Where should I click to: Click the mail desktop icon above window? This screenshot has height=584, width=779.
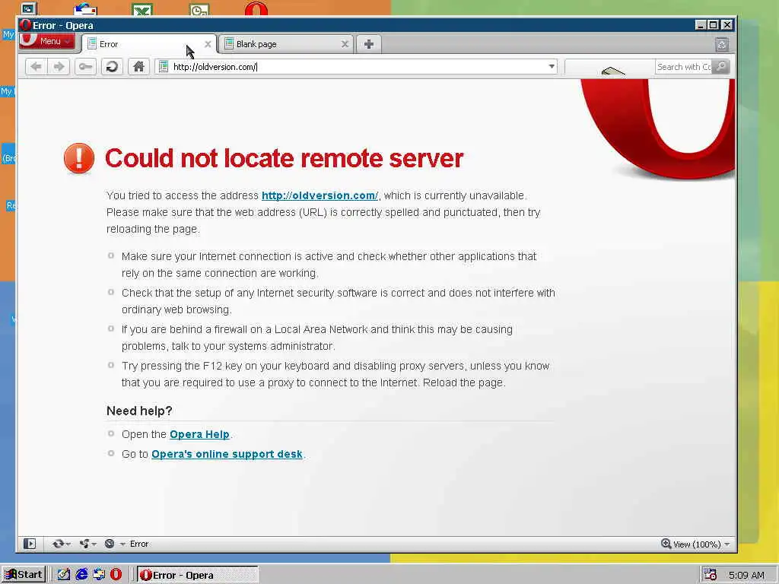(x=85, y=9)
